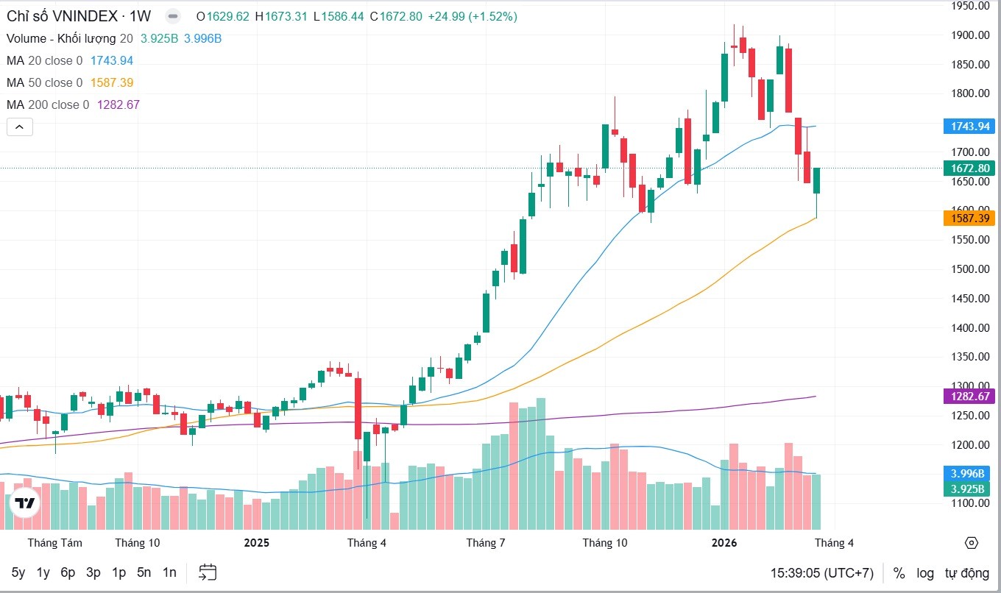Viewport: 1001px width, 593px height.
Task: Open the go-to-date calendar icon
Action: [208, 572]
